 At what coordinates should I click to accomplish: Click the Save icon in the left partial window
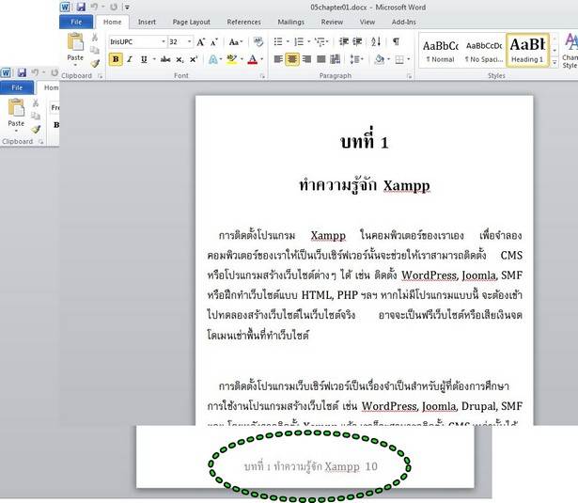pos(22,72)
